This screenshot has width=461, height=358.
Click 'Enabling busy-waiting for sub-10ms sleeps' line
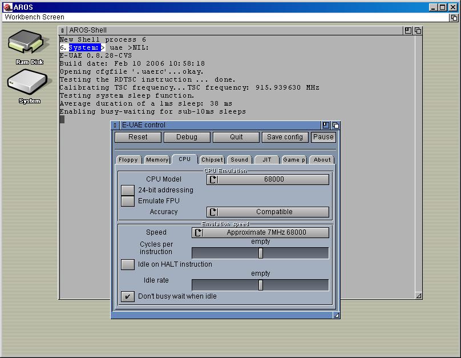pyautogui.click(x=153, y=112)
